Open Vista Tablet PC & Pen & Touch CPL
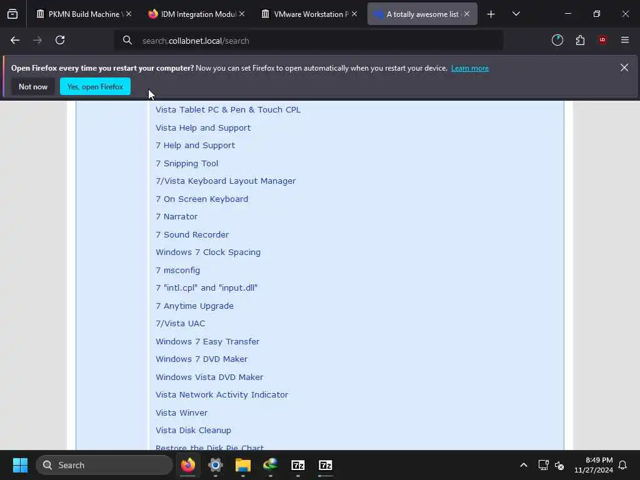Viewport: 640px width, 480px height. point(228,110)
